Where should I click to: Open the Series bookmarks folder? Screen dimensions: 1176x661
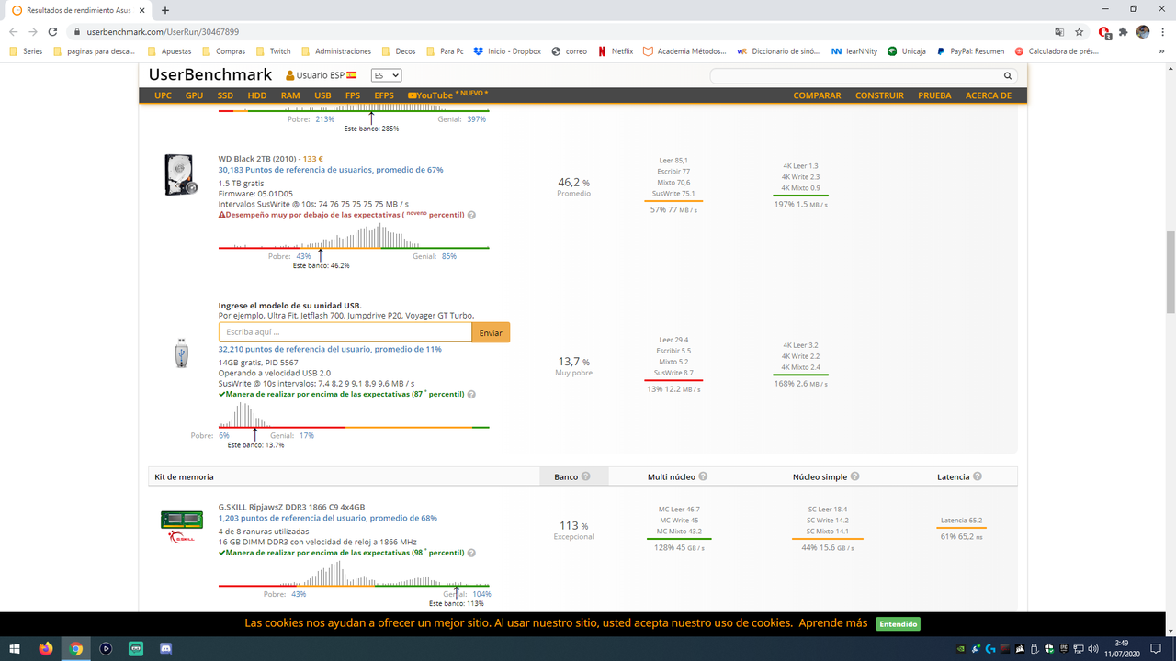26,51
